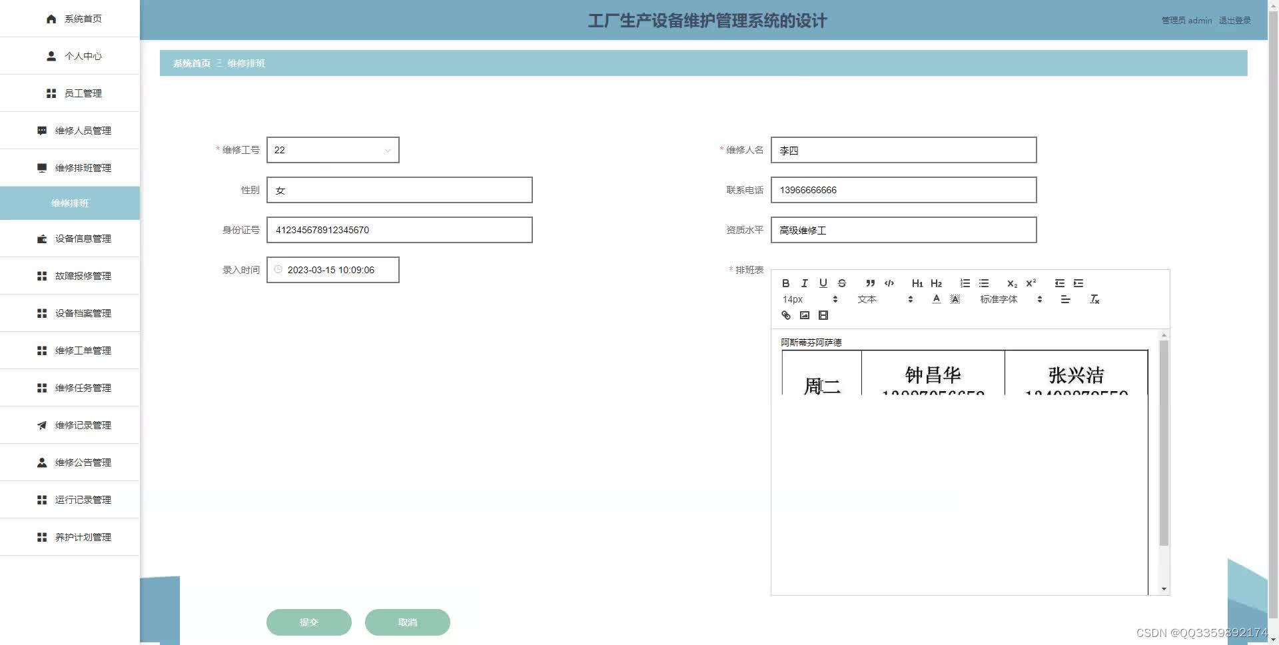
Task: Click the user icon beside 个人中心
Action: coord(51,56)
